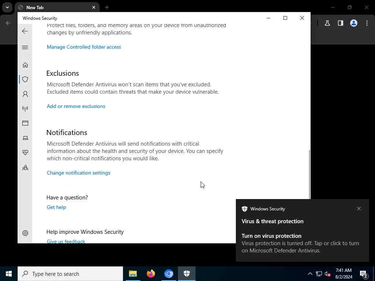Image resolution: width=375 pixels, height=281 pixels.
Task: Minimize the Windows Security window
Action: (268, 18)
